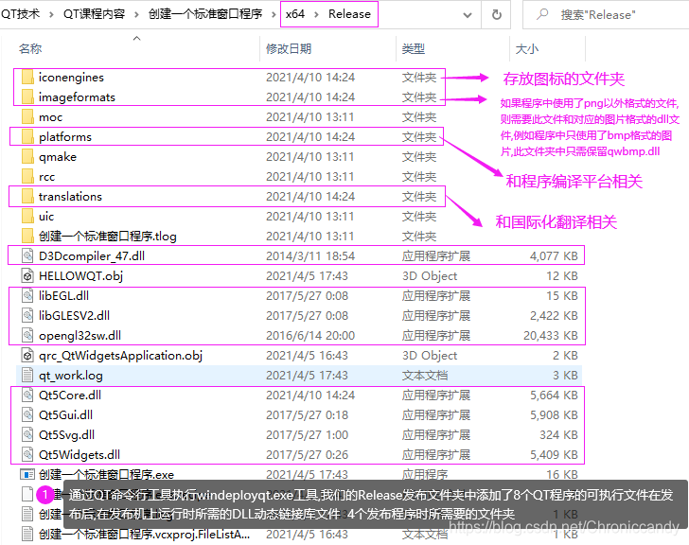Expand chevron after QT课程内容 breadcrumb
The width and height of the screenshot is (689, 545).
click(x=136, y=14)
